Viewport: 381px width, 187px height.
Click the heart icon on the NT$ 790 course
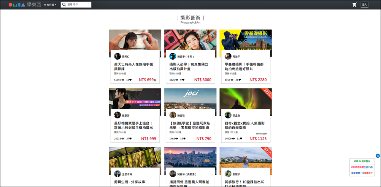click(x=184, y=139)
